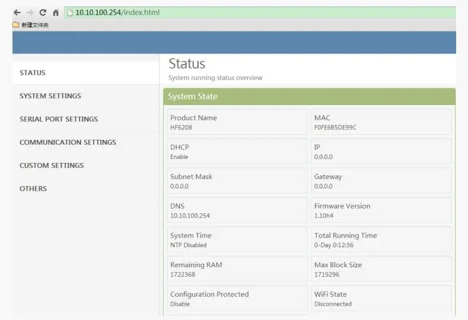Select the OTHERS menu item
This screenshot has width=468, height=320.
86,188
